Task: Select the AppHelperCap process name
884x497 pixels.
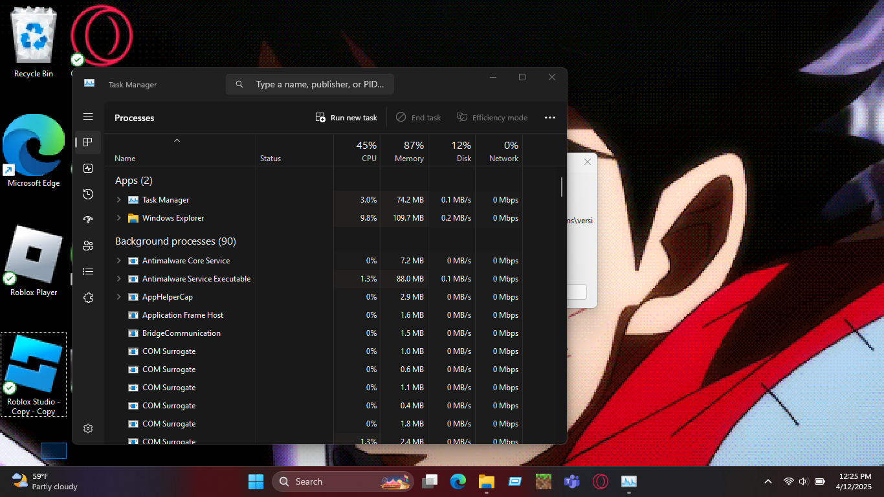Action: [x=168, y=297]
